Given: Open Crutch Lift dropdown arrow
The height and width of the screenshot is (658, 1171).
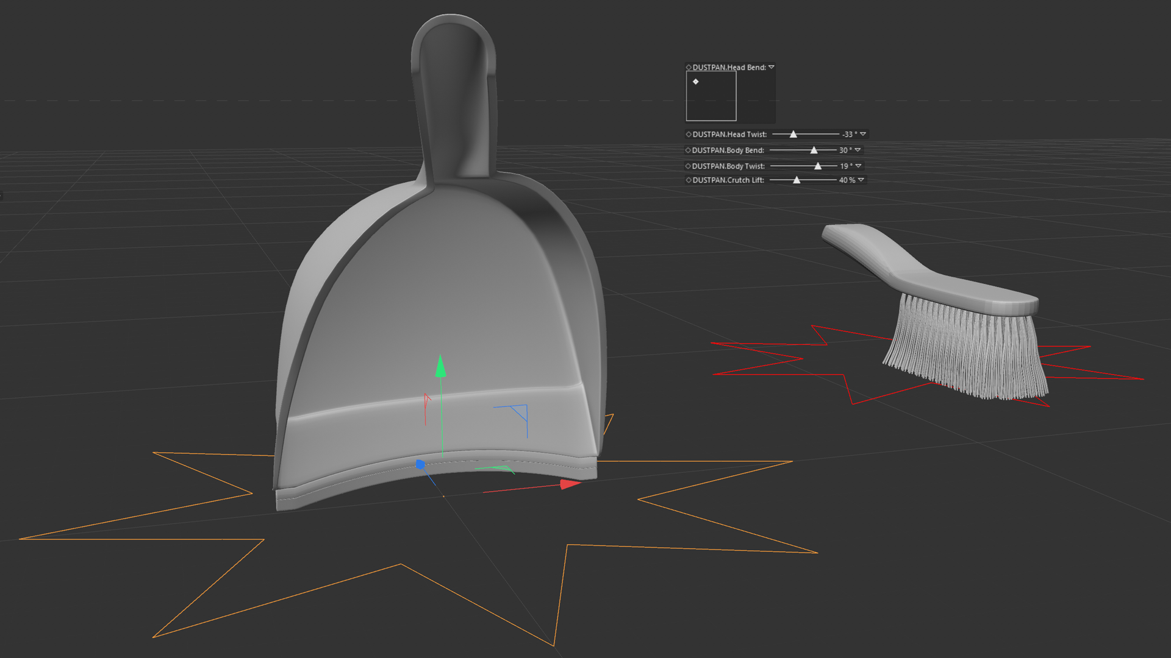Looking at the screenshot, I should (x=861, y=180).
